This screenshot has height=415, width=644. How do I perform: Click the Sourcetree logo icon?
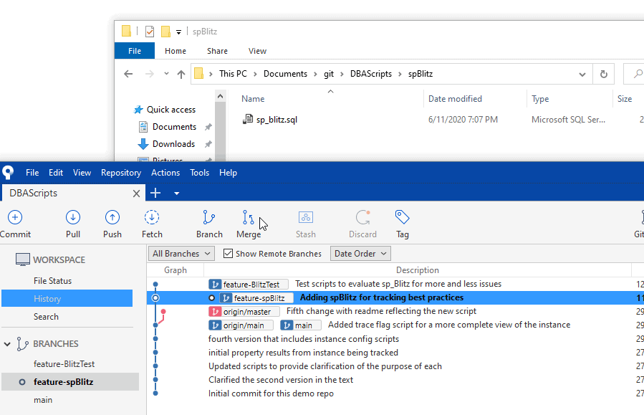tap(8, 173)
